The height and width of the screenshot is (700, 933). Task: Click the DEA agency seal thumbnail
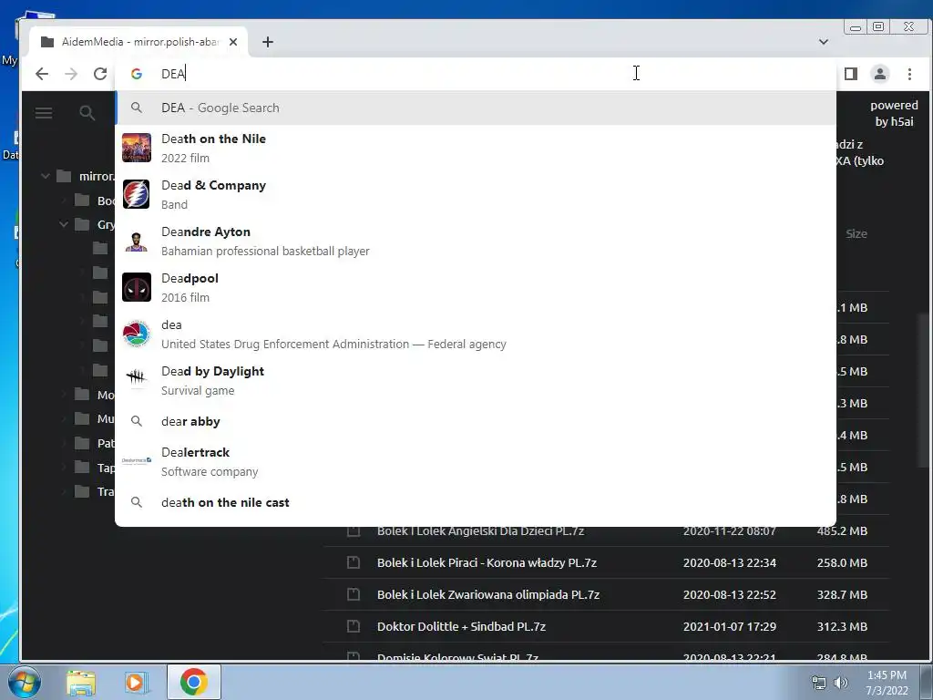tap(137, 334)
